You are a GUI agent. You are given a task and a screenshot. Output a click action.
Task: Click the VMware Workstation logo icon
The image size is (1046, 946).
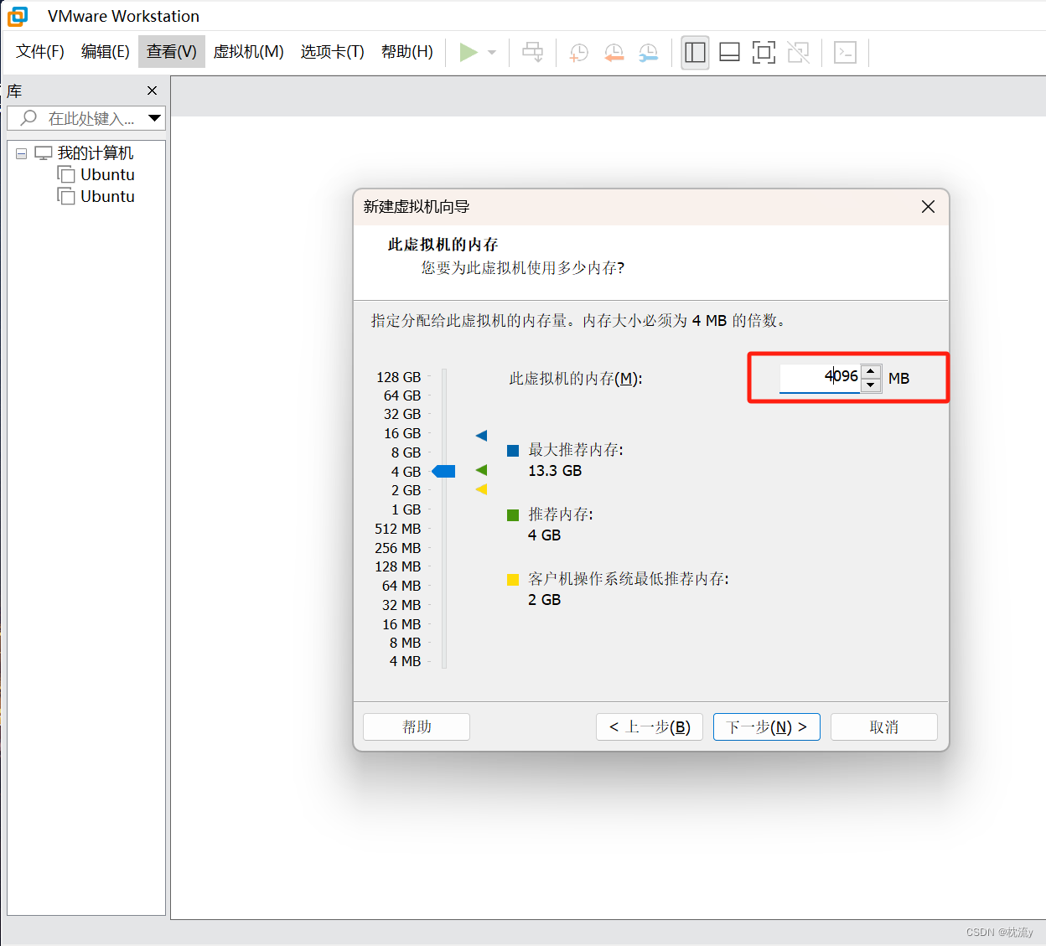click(18, 16)
